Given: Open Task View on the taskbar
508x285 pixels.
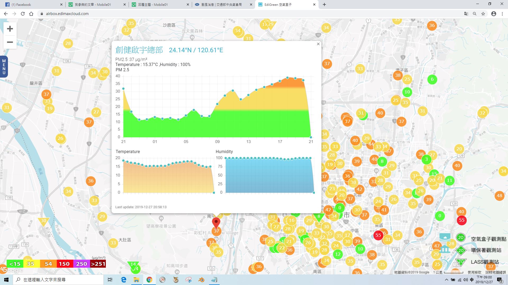Looking at the screenshot, I should pyautogui.click(x=110, y=280).
